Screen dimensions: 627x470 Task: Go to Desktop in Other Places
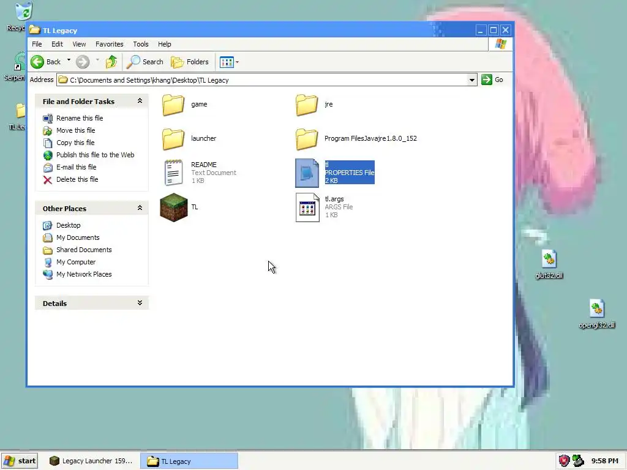click(x=69, y=225)
